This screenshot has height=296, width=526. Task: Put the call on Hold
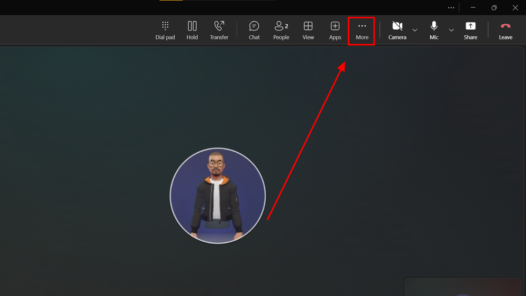192,30
